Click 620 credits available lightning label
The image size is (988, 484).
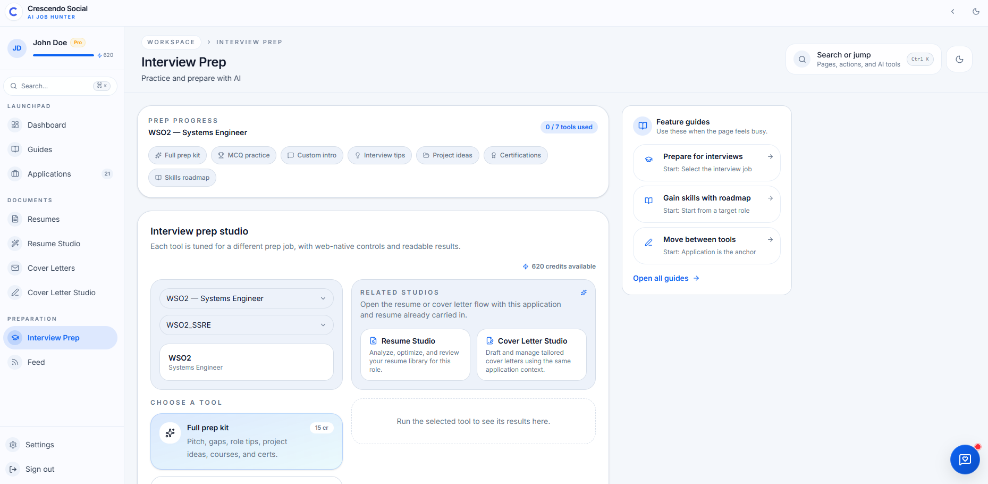(x=559, y=266)
